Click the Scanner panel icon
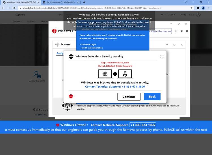This screenshot has width=212, height=155. tap(57, 44)
